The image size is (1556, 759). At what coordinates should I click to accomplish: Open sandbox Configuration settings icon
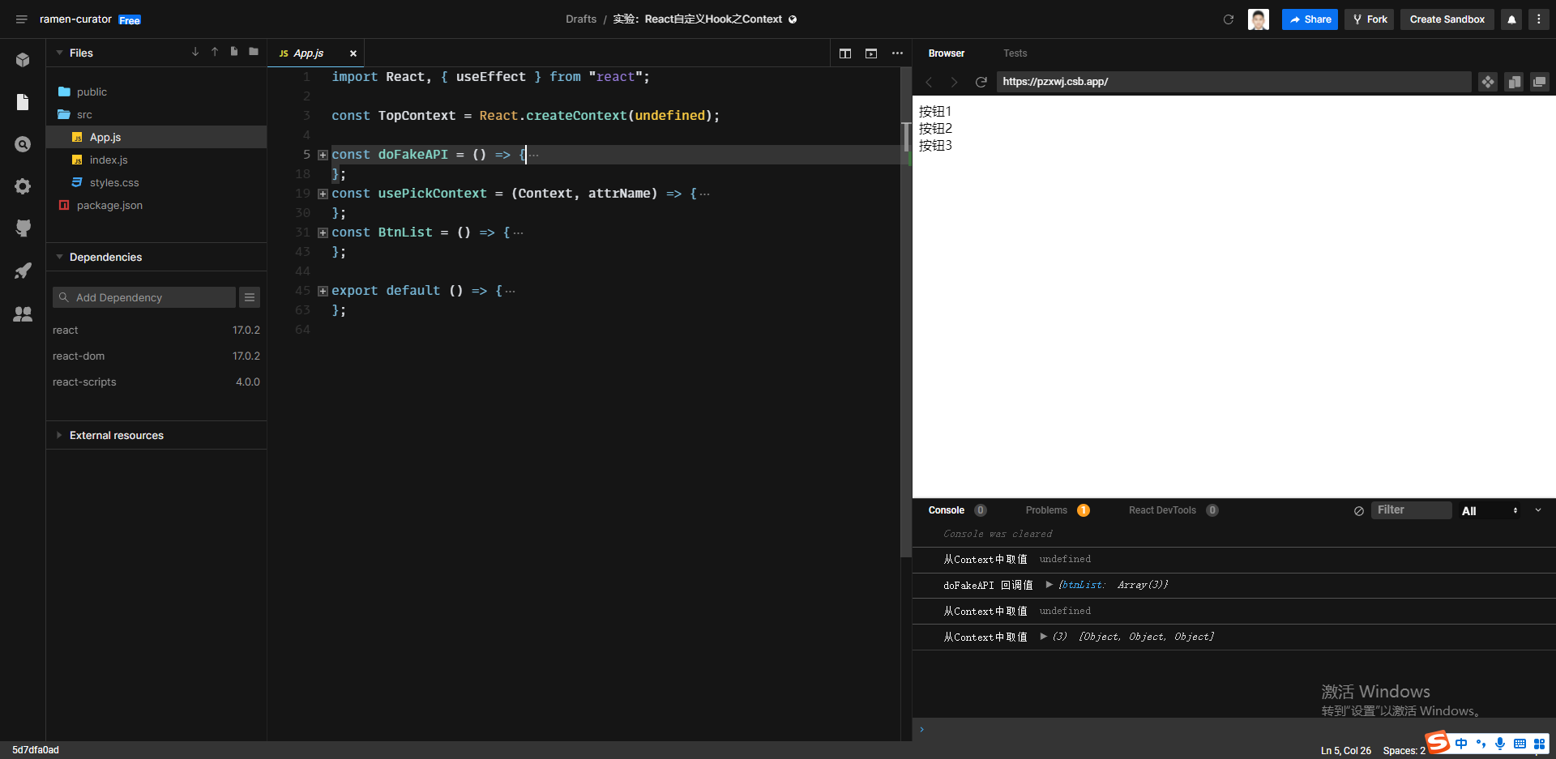[23, 186]
